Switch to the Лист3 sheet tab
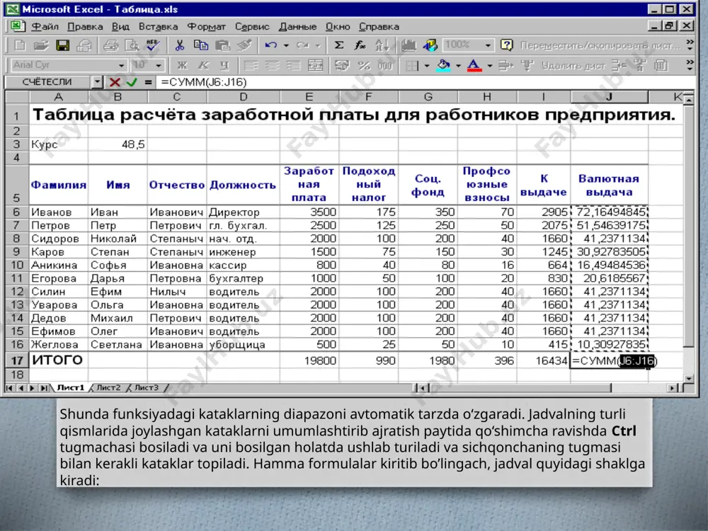The image size is (708, 531). pos(147,388)
